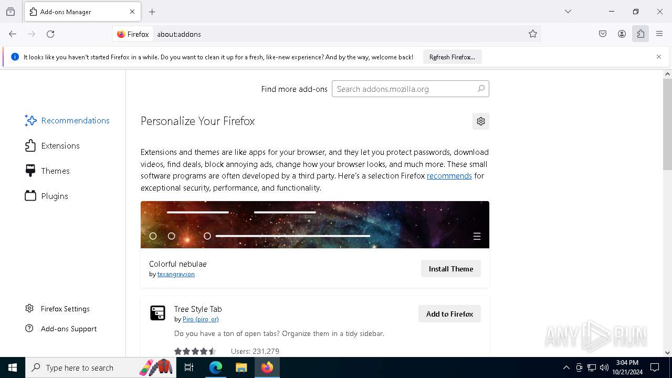Select the 'Tree Style Tab' title text
Viewport: 672px width, 378px height.
[x=198, y=309]
